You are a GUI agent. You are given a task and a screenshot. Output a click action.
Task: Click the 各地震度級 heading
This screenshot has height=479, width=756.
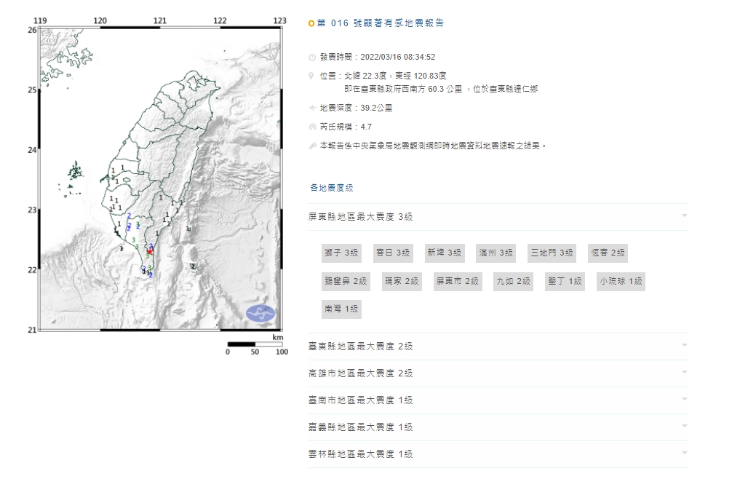point(331,188)
